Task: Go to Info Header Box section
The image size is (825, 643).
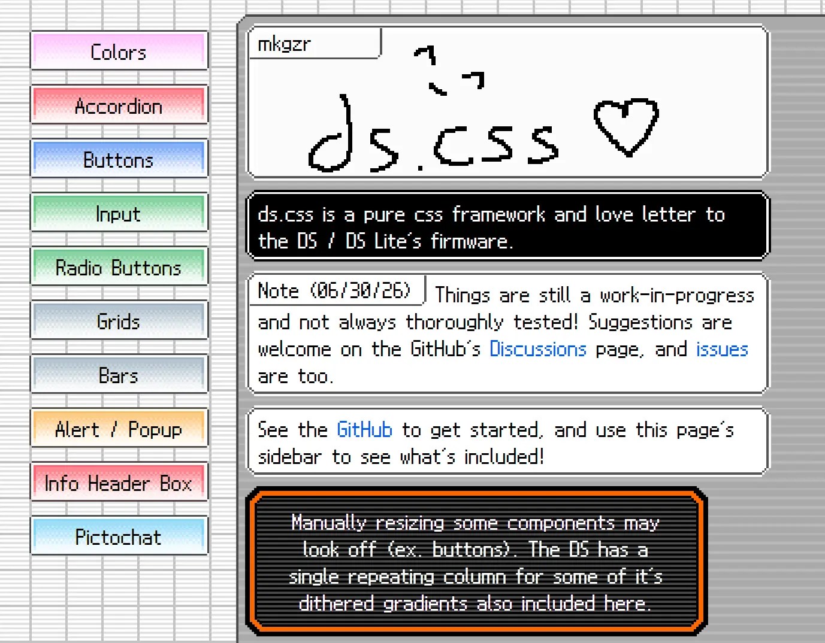Action: coord(119,483)
